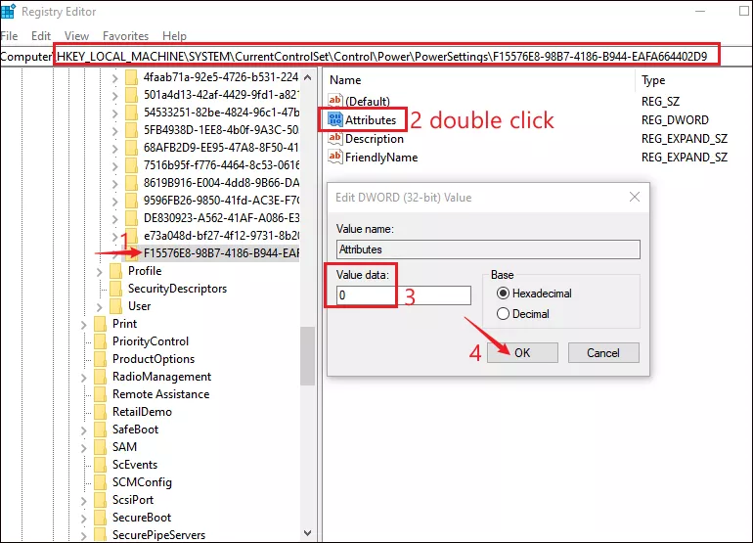Click folder icon of 54533251-82be-4824-96c1 key

(x=131, y=113)
